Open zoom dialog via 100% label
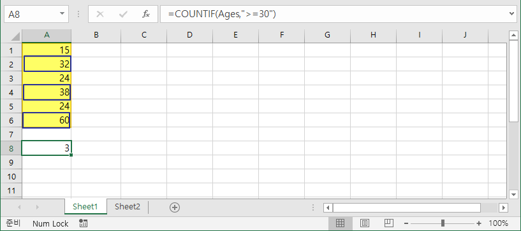521x231 pixels. [499, 223]
